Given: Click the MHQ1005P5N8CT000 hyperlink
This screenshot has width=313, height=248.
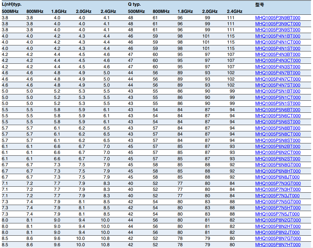Looking at the screenshot, I should coord(278,134).
